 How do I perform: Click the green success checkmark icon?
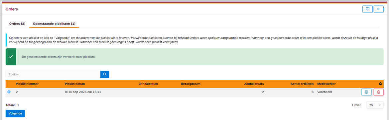coord(11,57)
